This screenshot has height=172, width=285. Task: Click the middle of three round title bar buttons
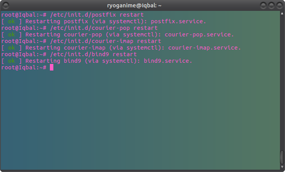click(x=271, y=5)
